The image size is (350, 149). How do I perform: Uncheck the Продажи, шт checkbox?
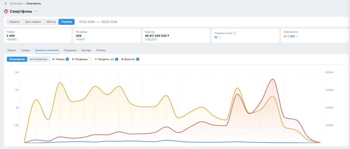coord(117,59)
